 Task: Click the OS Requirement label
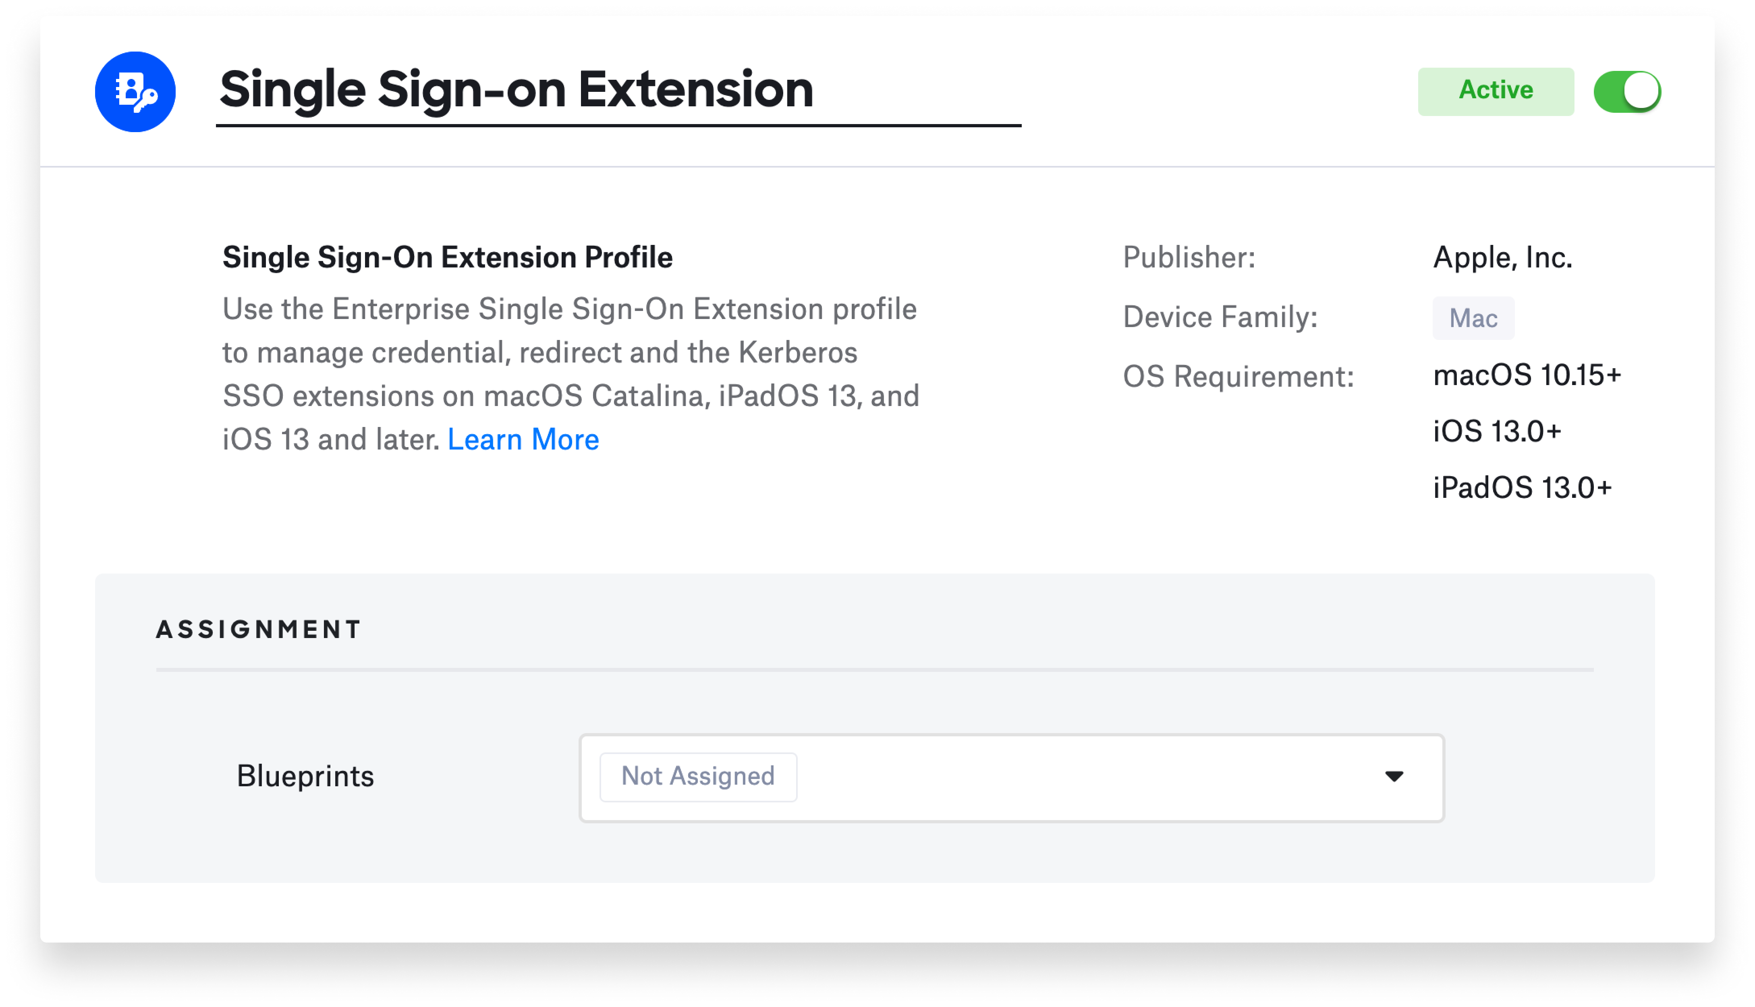click(x=1238, y=376)
